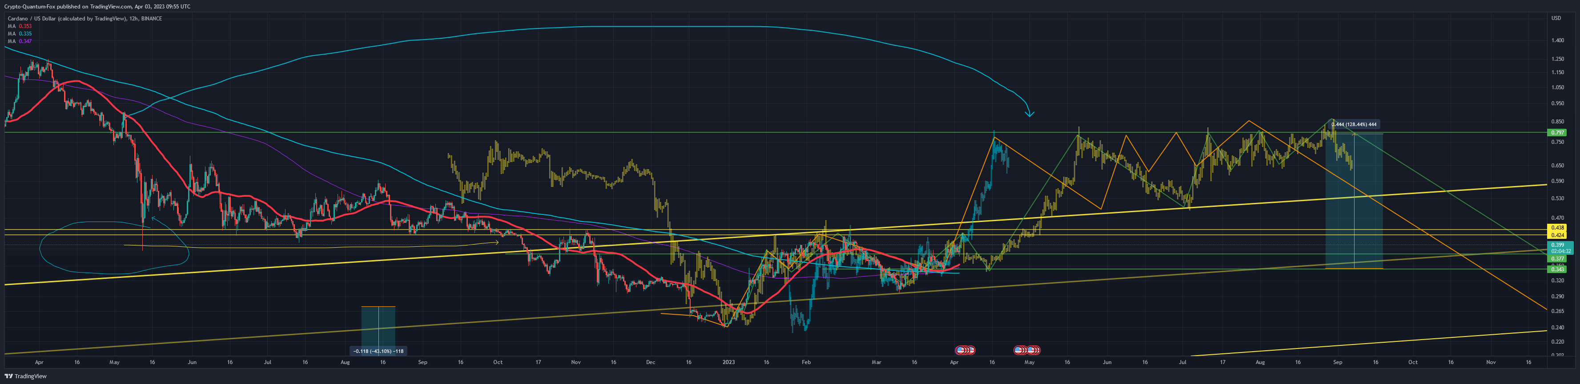
Task: Click the first US flag event marker near April
Action: tap(960, 350)
